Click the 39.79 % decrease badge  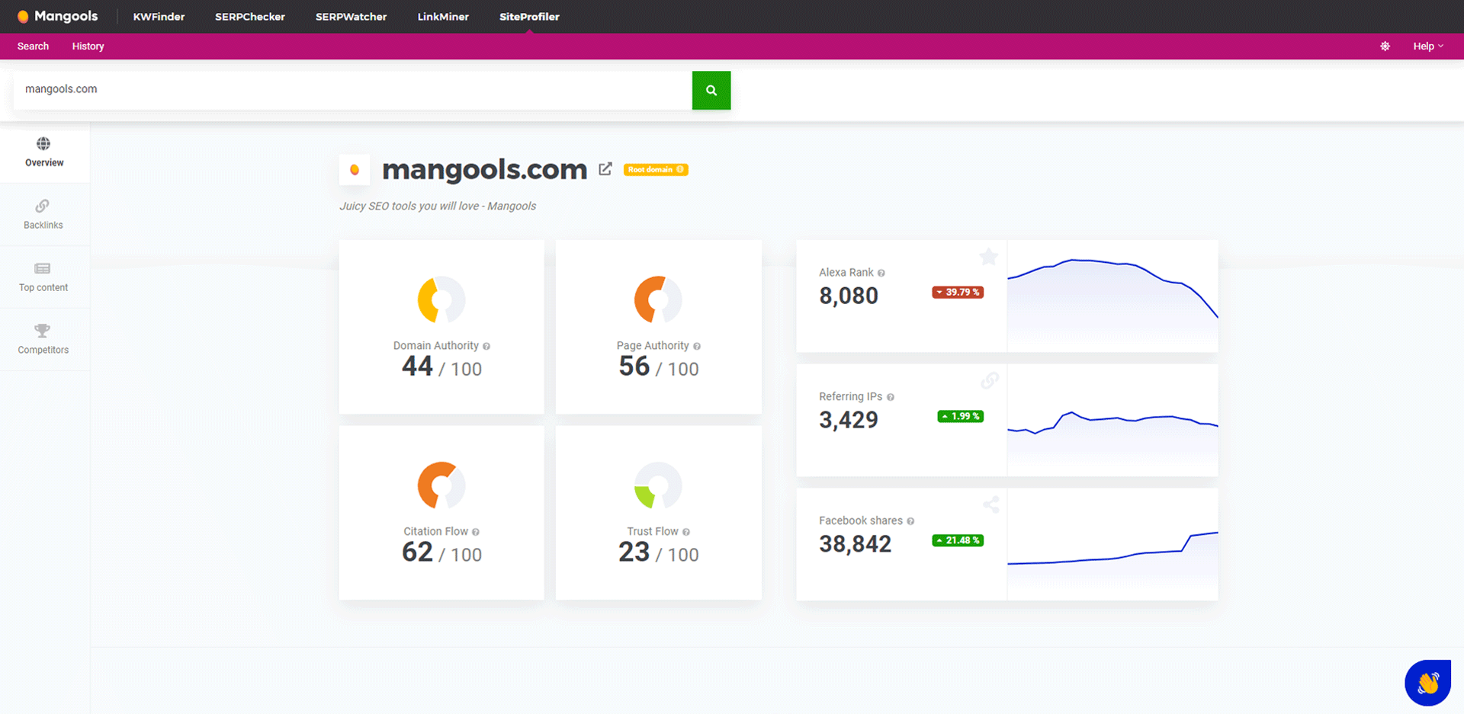[x=958, y=292]
